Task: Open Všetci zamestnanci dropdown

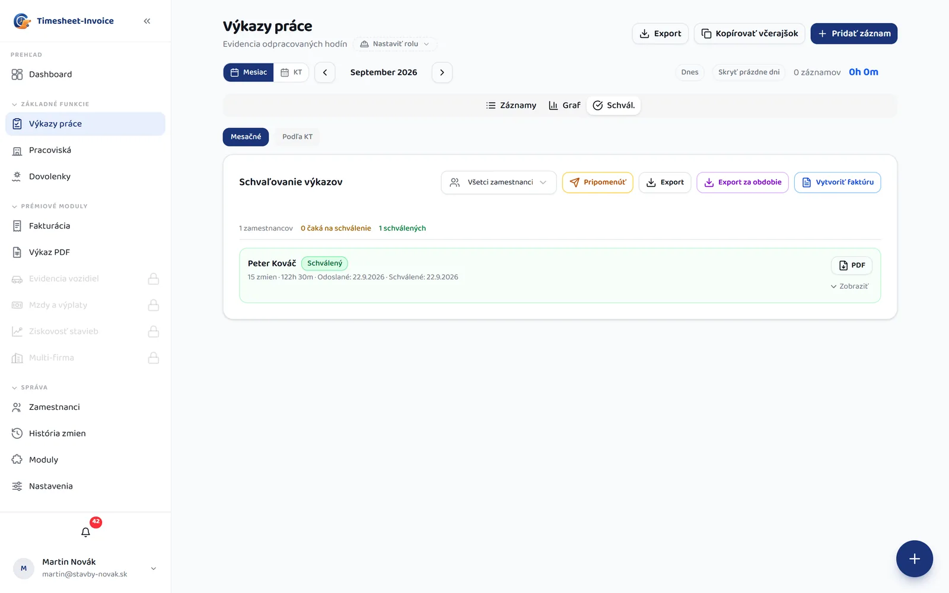Action: (x=498, y=182)
